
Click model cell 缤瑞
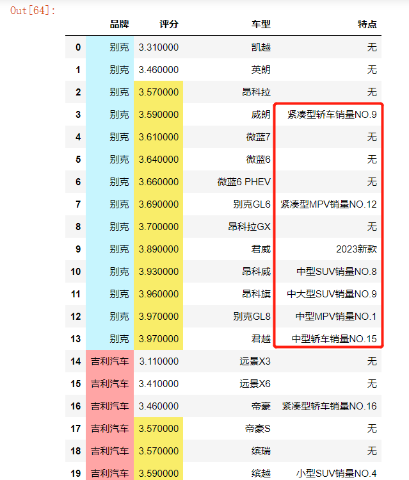pos(261,451)
